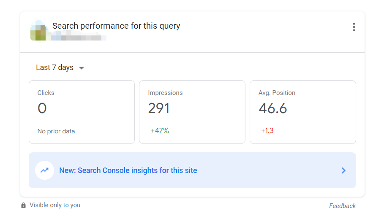Click the +47% impressions change indicator

[x=160, y=131]
